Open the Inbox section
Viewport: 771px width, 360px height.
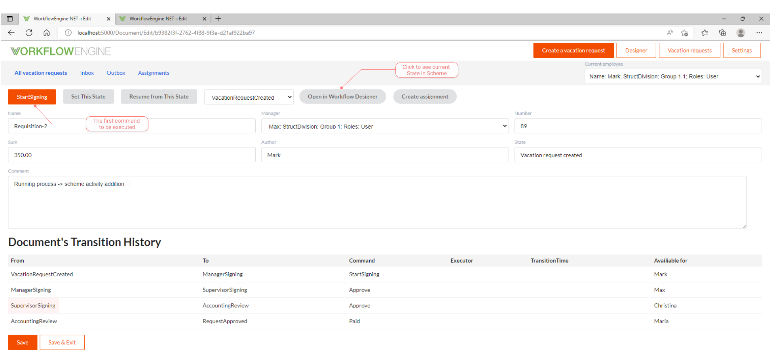[87, 73]
